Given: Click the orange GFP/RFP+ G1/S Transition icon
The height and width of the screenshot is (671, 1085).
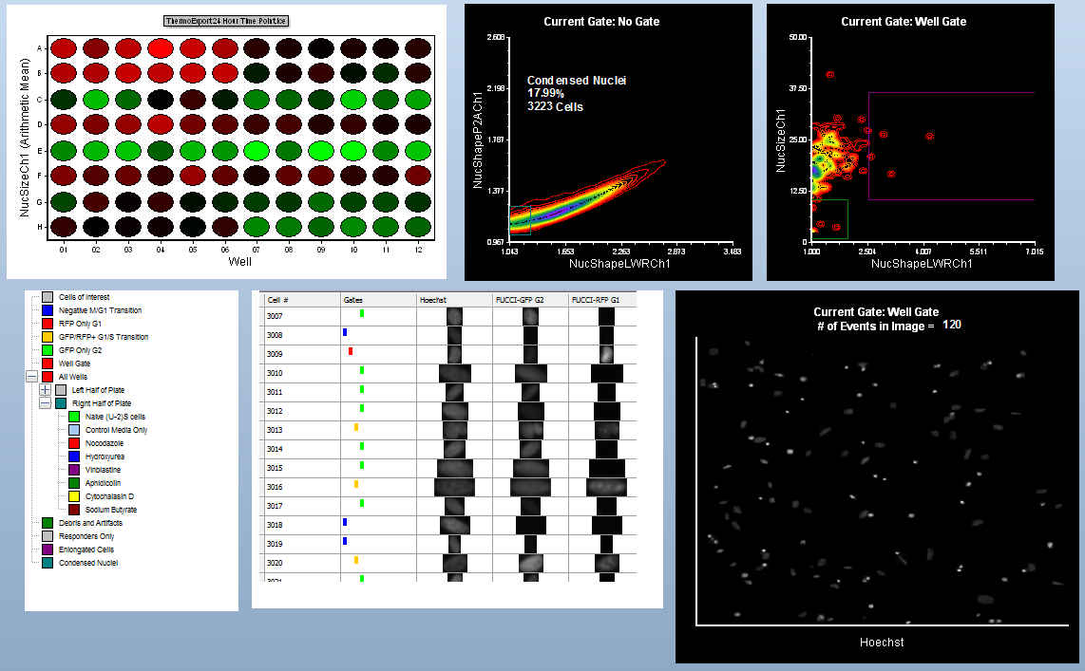Looking at the screenshot, I should pyautogui.click(x=48, y=337).
